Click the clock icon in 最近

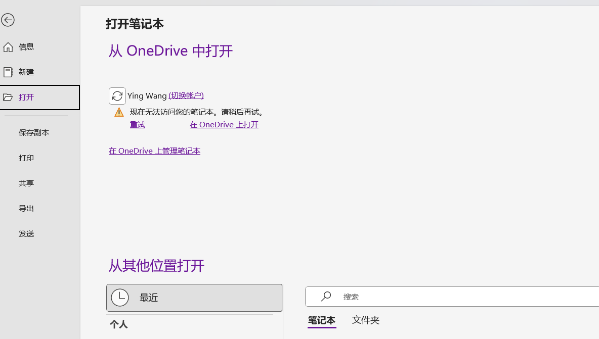pos(120,298)
